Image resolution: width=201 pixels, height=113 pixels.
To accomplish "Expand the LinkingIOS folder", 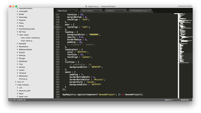I will 18,11.
